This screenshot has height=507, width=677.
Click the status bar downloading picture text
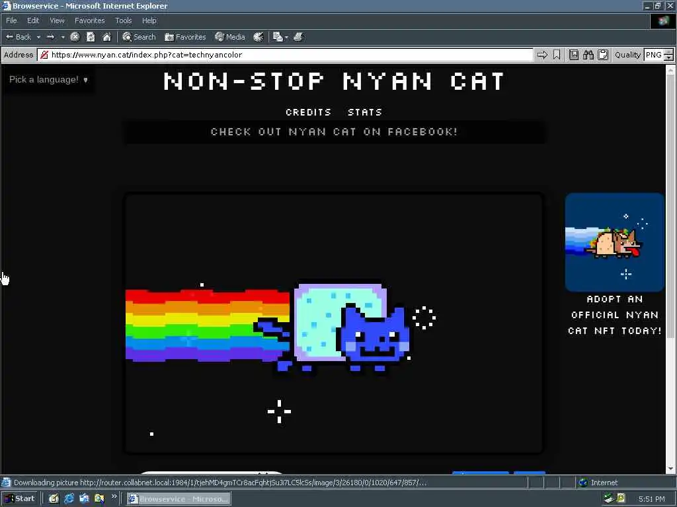pos(220,483)
